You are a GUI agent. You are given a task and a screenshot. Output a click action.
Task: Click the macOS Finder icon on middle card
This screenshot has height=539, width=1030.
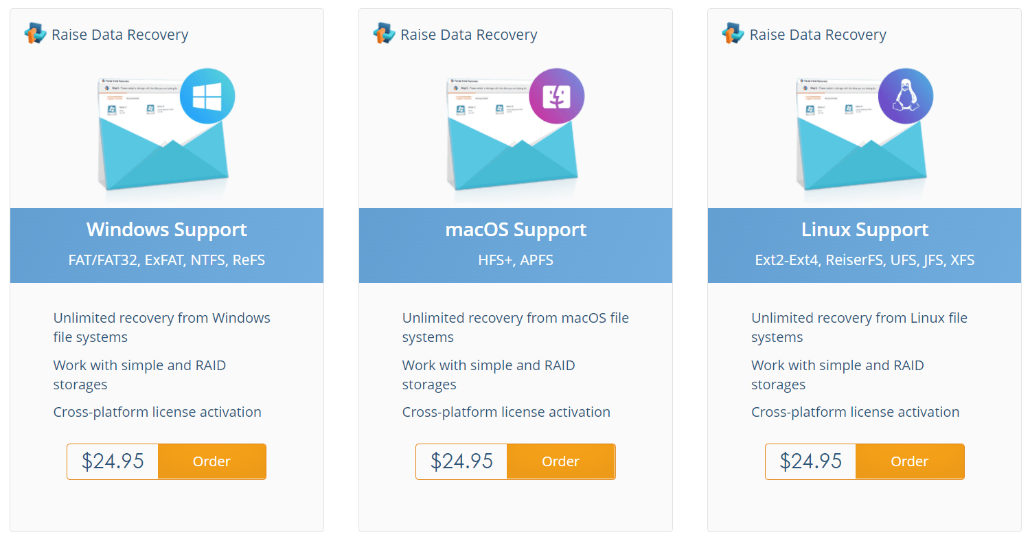[556, 95]
